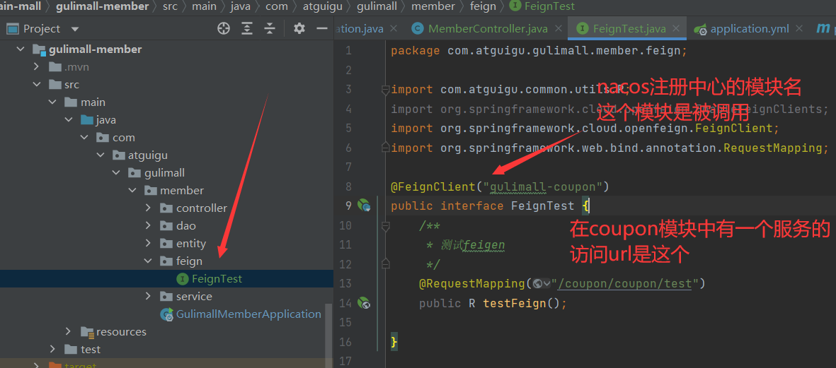
Task: Collapse the gulimall-member module node
Action: [21, 49]
